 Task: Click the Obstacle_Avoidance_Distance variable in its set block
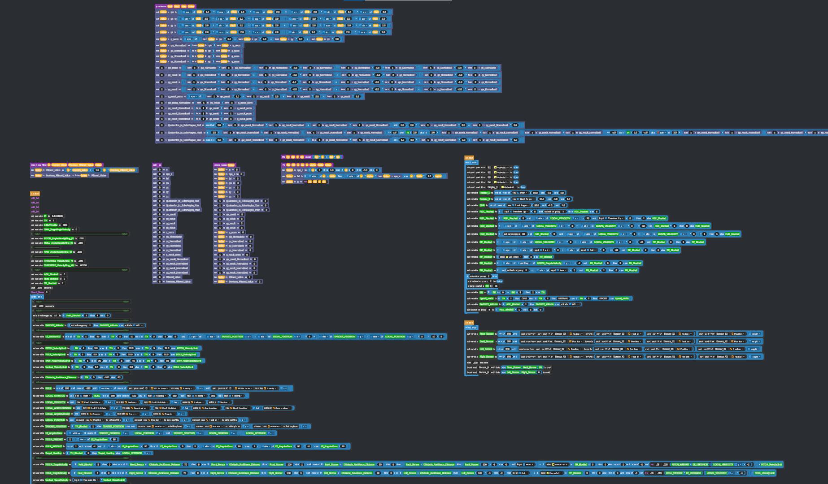pyautogui.click(x=61, y=377)
